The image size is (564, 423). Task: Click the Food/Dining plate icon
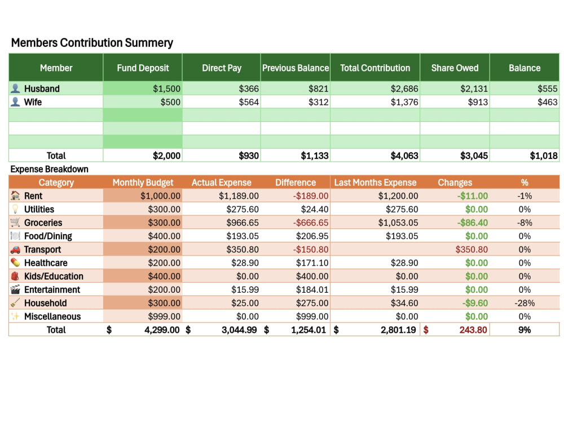pyautogui.click(x=15, y=236)
